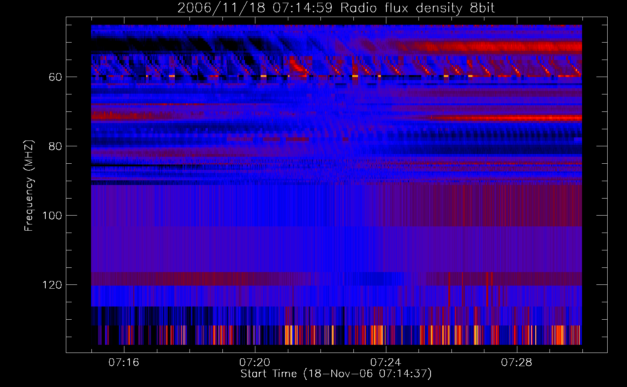Image resolution: width=627 pixels, height=387 pixels.
Task: Click the 07:28 time axis label
Action: pos(517,363)
